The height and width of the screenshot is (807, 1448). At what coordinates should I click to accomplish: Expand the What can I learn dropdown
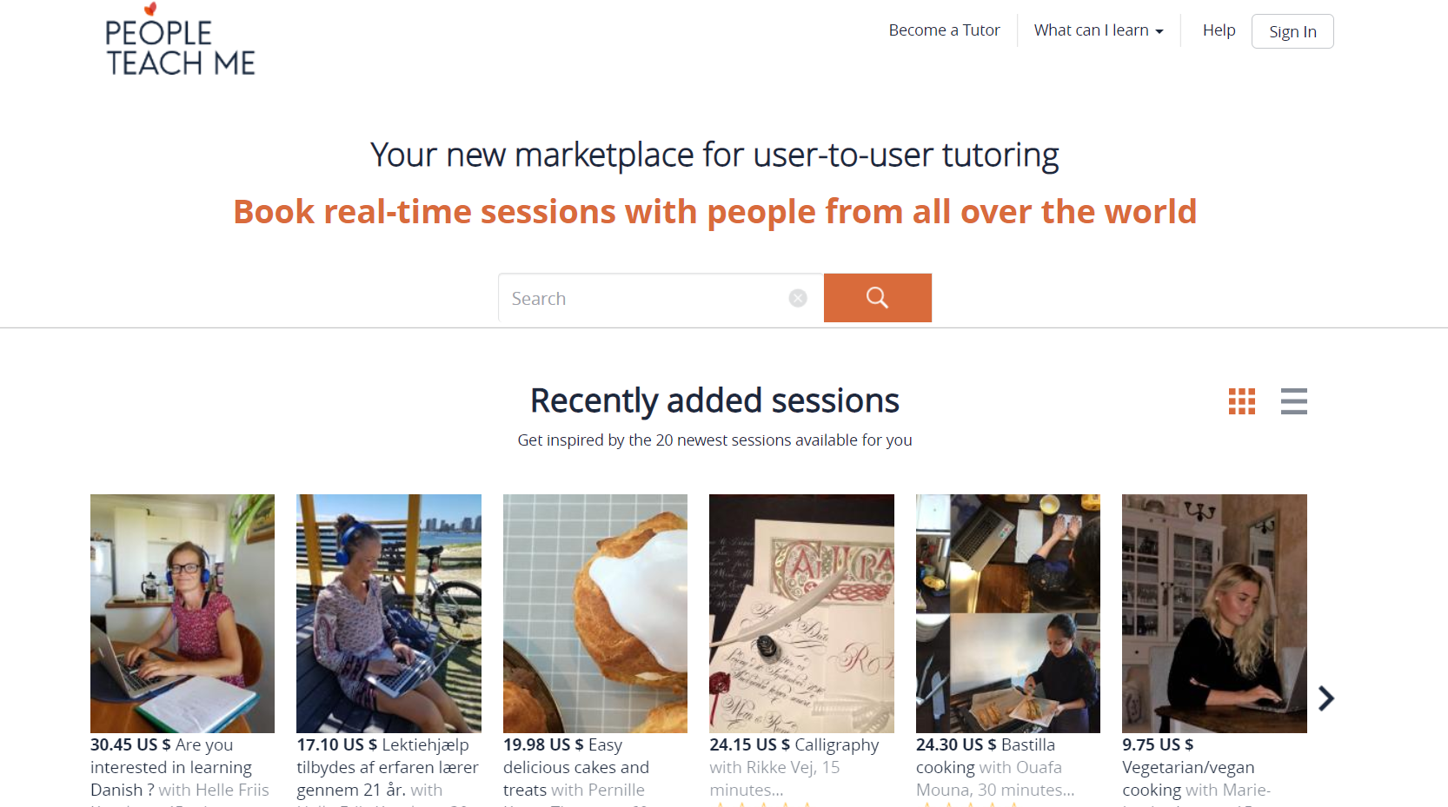1099,30
